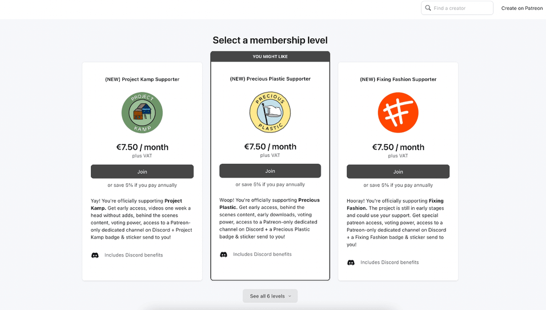The height and width of the screenshot is (310, 546).
Task: Focus the Find a creator search field
Action: [461, 8]
